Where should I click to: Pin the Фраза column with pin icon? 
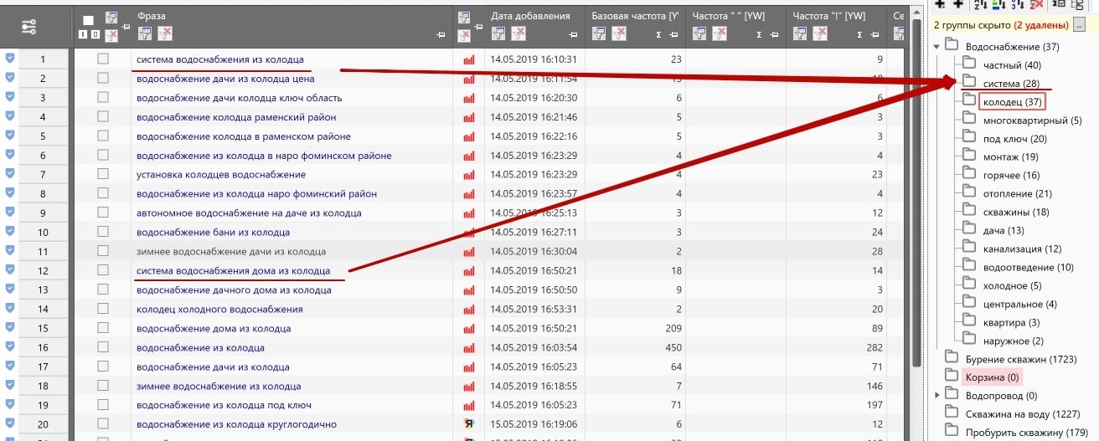click(x=441, y=34)
